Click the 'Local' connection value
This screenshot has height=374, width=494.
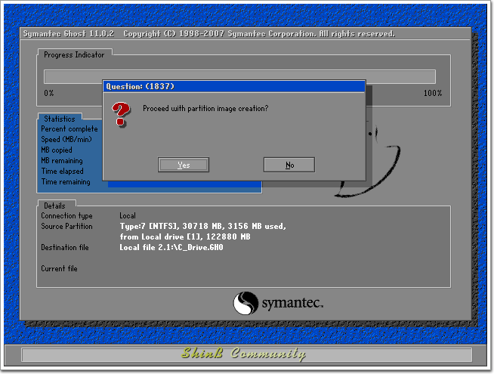[128, 216]
